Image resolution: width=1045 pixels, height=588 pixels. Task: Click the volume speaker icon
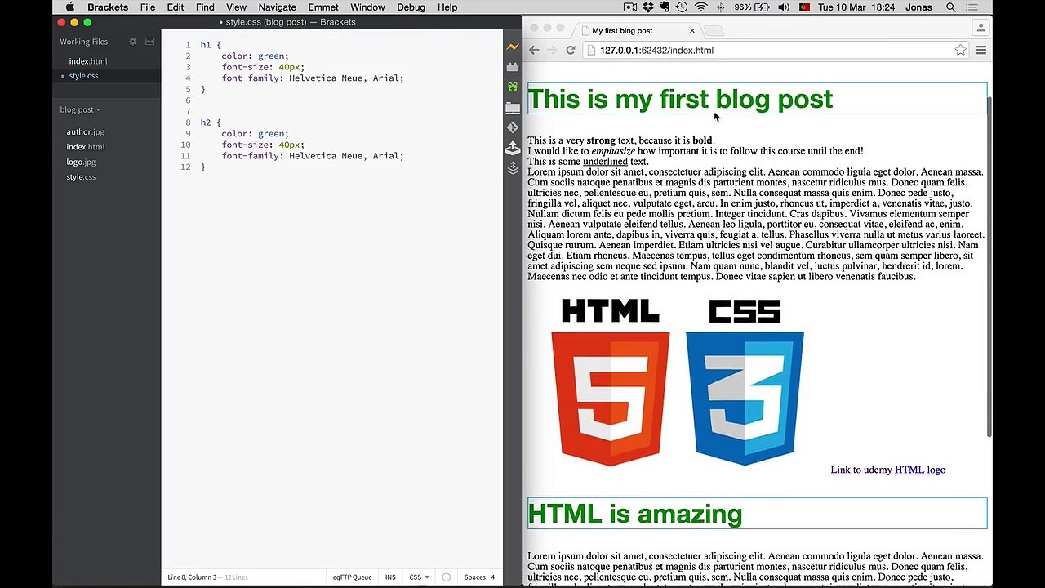[x=784, y=7]
